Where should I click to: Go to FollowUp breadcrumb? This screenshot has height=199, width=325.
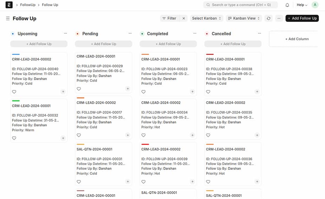point(28,5)
